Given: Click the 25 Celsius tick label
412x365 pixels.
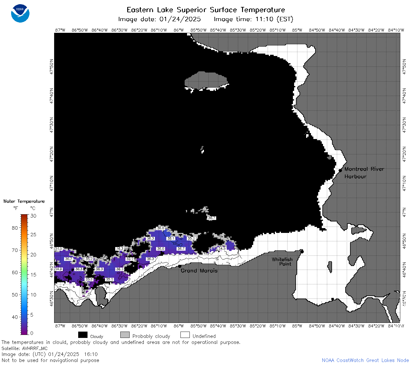Looking at the screenshot, I should tap(33, 234).
